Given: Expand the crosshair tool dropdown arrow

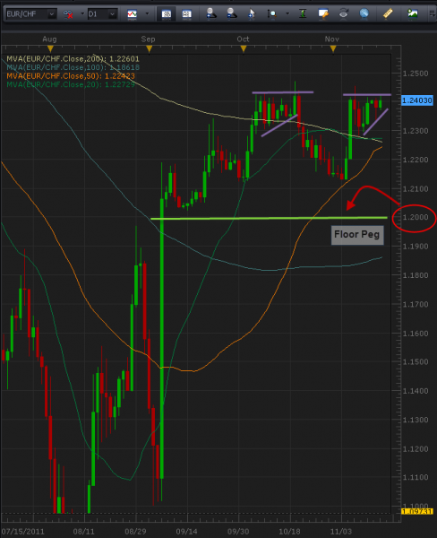Looking at the screenshot, I should [x=287, y=14].
